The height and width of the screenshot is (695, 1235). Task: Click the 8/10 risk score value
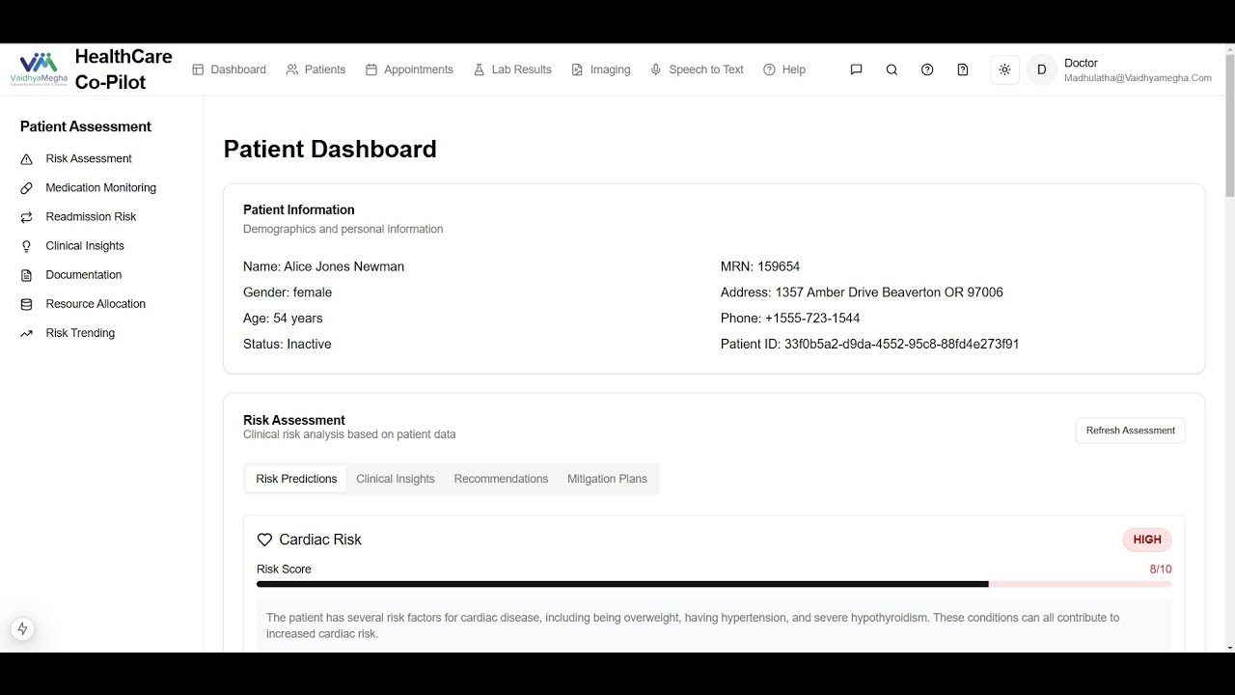click(x=1161, y=570)
